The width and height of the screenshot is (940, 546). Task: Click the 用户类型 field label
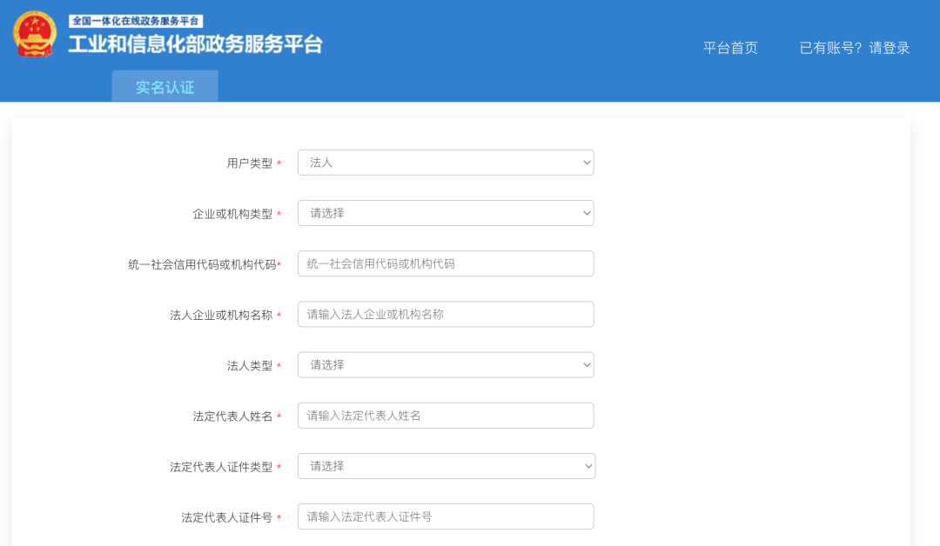(x=249, y=163)
